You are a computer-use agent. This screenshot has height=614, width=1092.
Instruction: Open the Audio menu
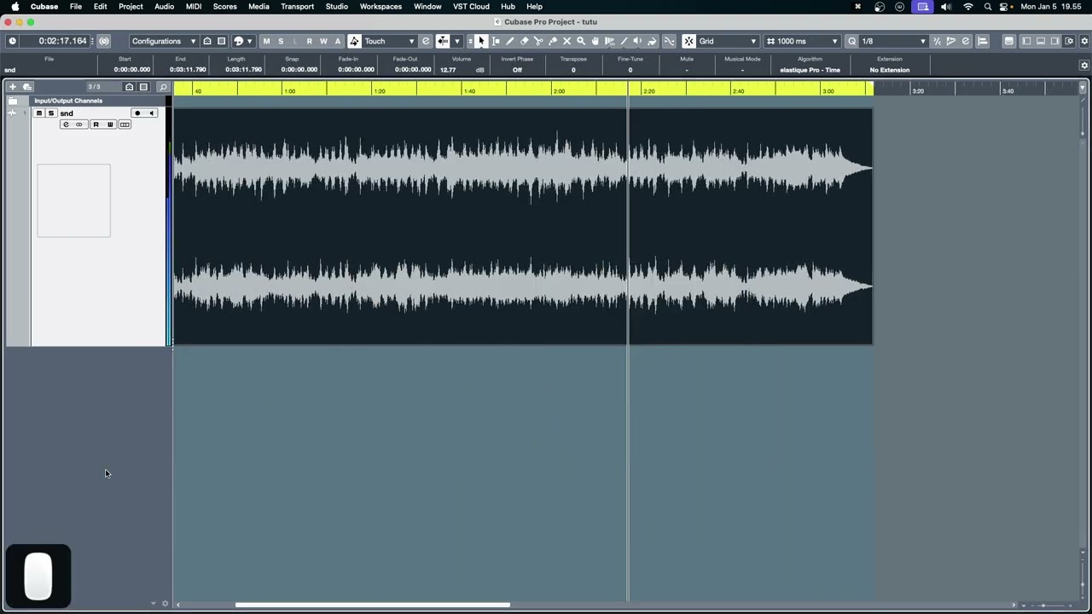coord(164,7)
